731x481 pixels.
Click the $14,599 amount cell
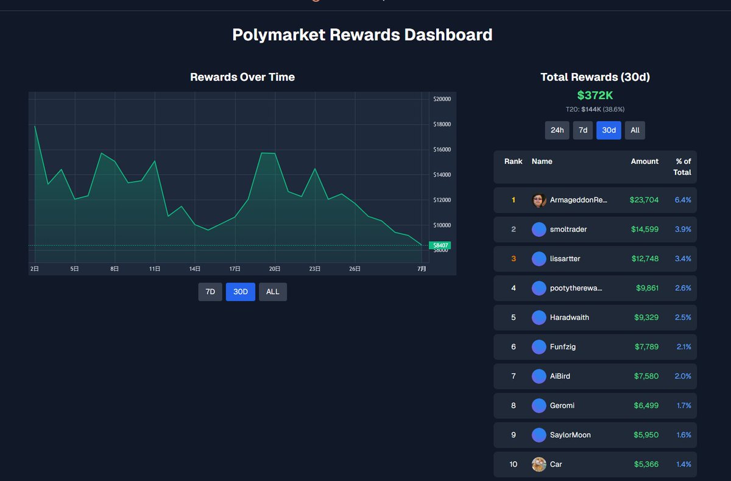click(644, 230)
